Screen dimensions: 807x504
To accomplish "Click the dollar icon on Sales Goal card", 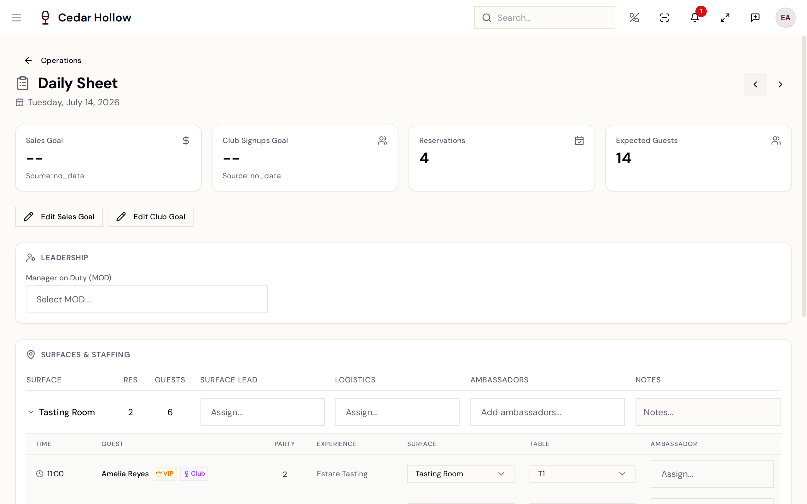I will [x=186, y=141].
